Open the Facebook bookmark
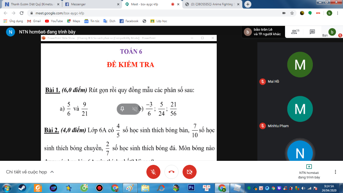This screenshot has width=343, height=193. 129,21
